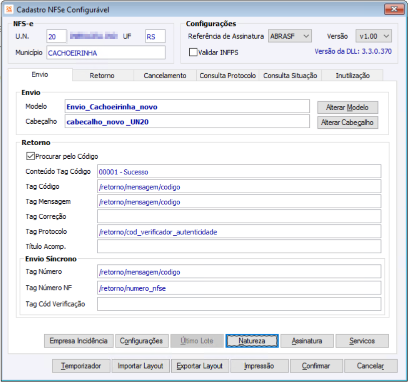
Task: Open the Temporizador button
Action: [81, 366]
